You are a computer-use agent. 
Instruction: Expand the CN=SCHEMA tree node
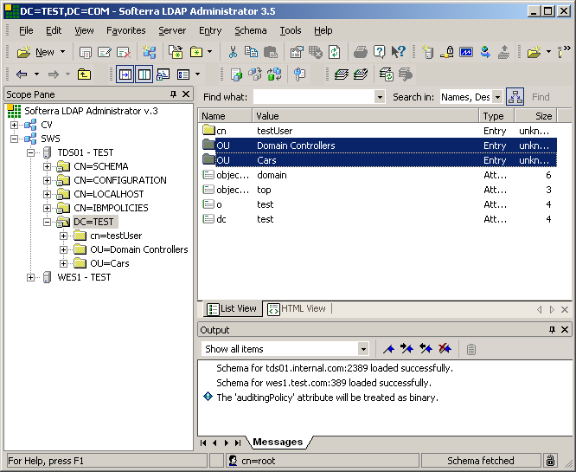point(48,166)
